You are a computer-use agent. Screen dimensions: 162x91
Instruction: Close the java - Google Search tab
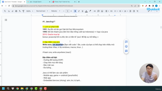point(50,2)
